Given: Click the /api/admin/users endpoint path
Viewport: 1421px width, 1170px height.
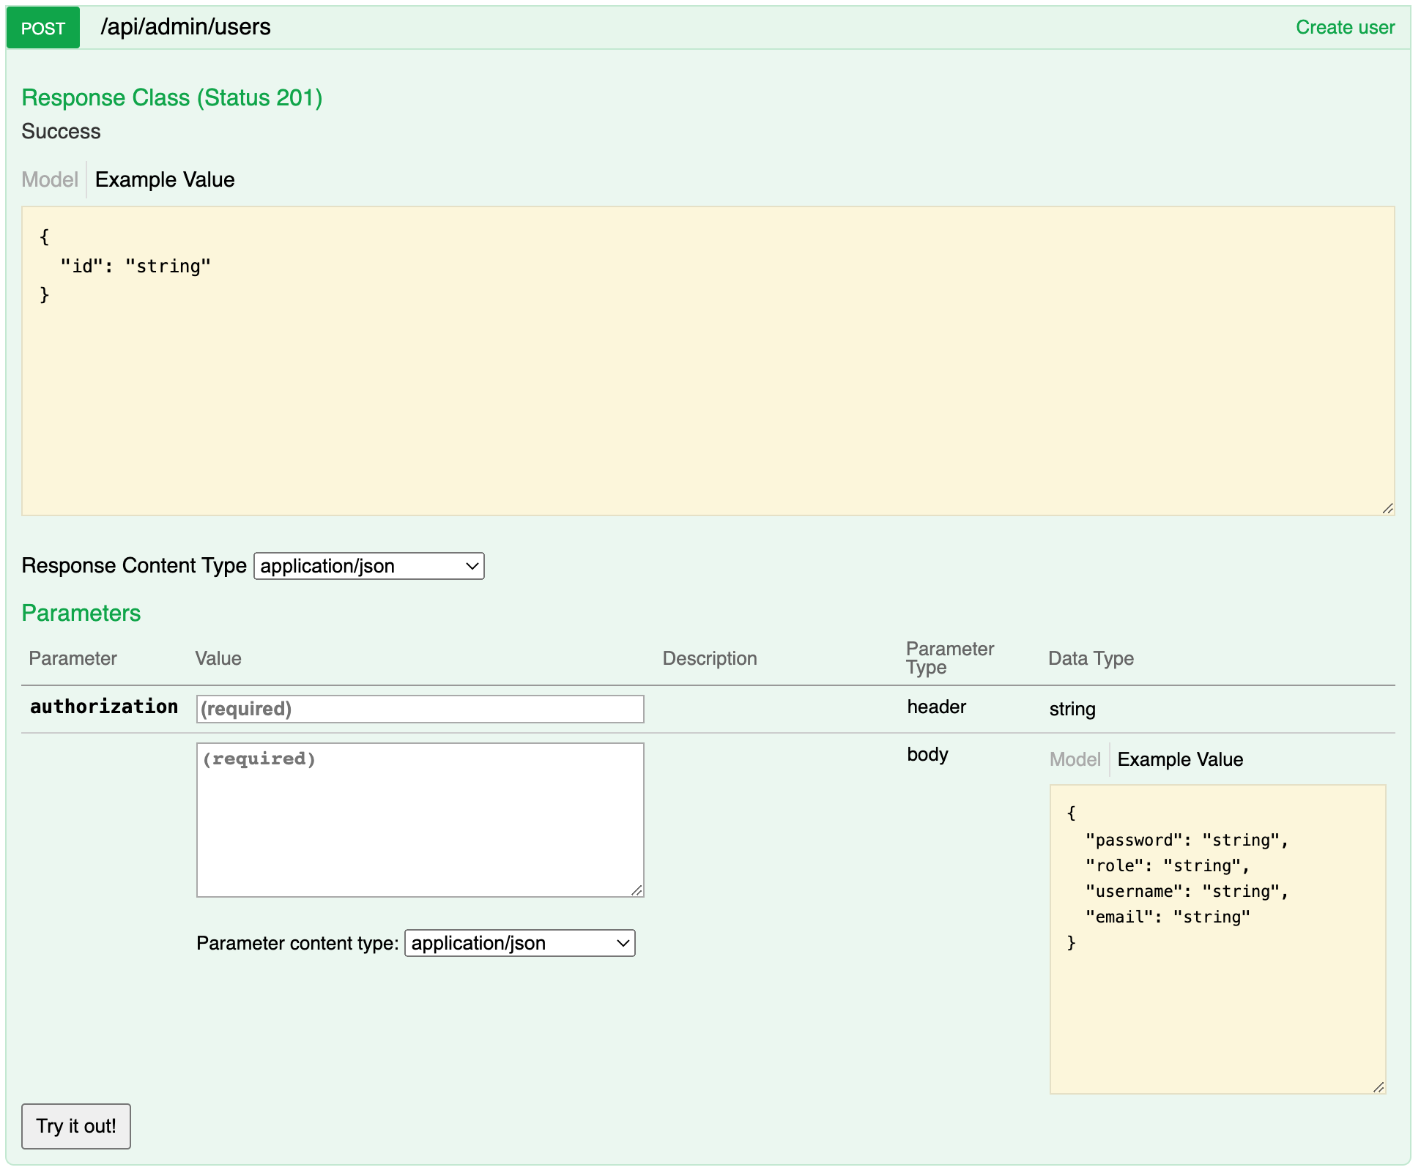Looking at the screenshot, I should pyautogui.click(x=185, y=27).
